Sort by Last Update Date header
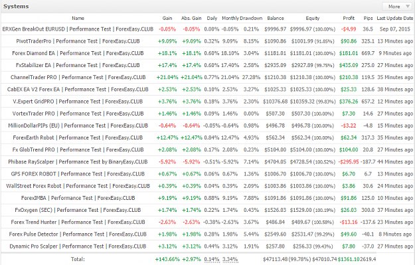This screenshot has height=265, width=415. (394, 19)
